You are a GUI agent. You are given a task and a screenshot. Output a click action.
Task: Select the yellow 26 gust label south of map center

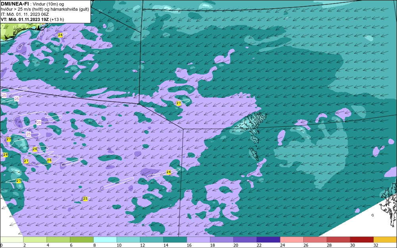[169, 172]
